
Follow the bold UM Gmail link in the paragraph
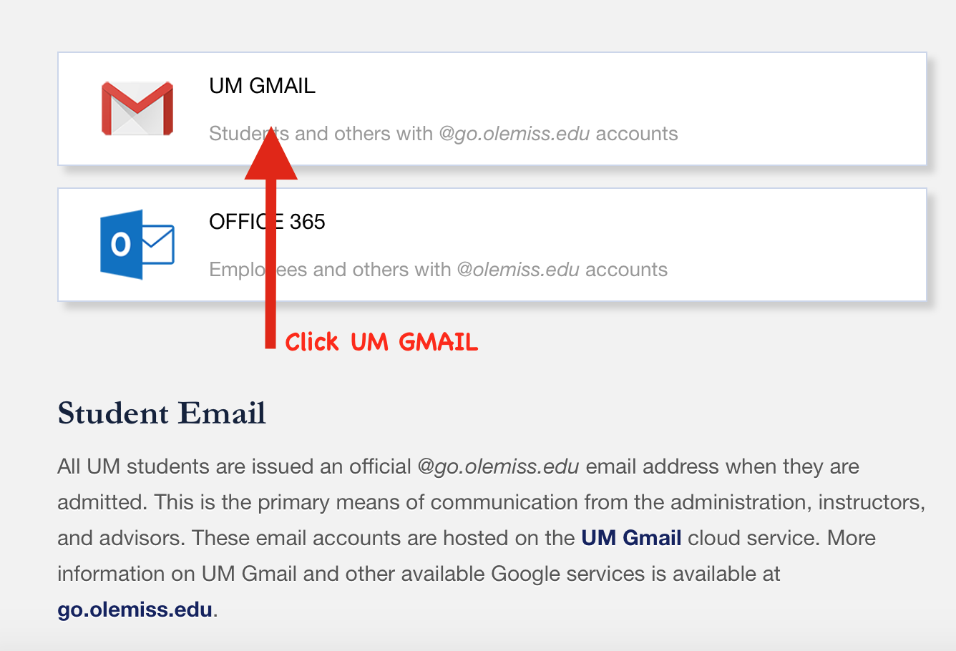631,538
